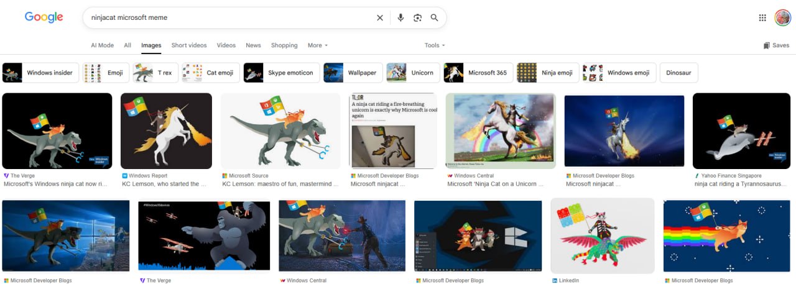The height and width of the screenshot is (284, 796).
Task: Open Microsoft Source T-rex image thumbnail
Action: [x=280, y=131]
